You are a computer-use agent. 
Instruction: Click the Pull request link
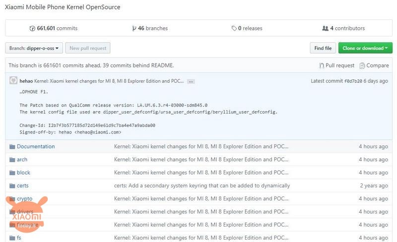[337, 65]
